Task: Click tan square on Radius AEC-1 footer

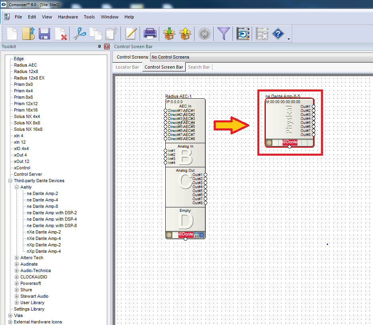Action: click(169, 235)
